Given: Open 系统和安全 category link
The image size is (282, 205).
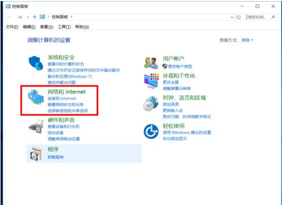Looking at the screenshot, I should pos(61,57).
